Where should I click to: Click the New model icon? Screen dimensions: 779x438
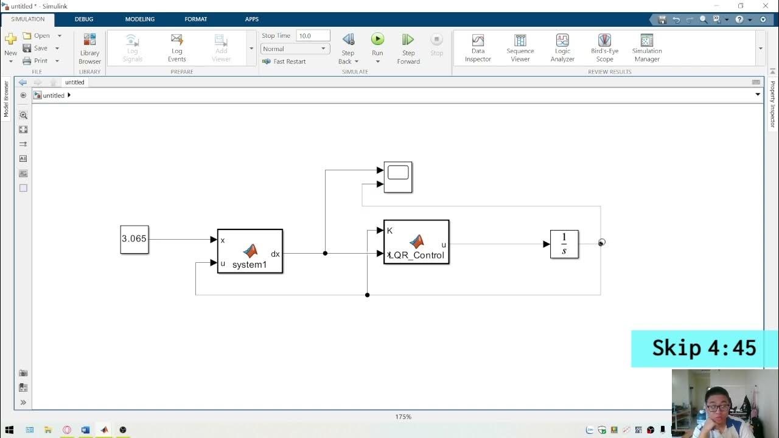[x=10, y=39]
